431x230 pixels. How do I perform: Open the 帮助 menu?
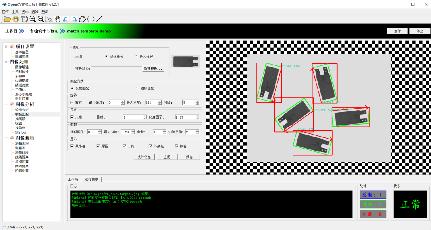click(x=45, y=12)
